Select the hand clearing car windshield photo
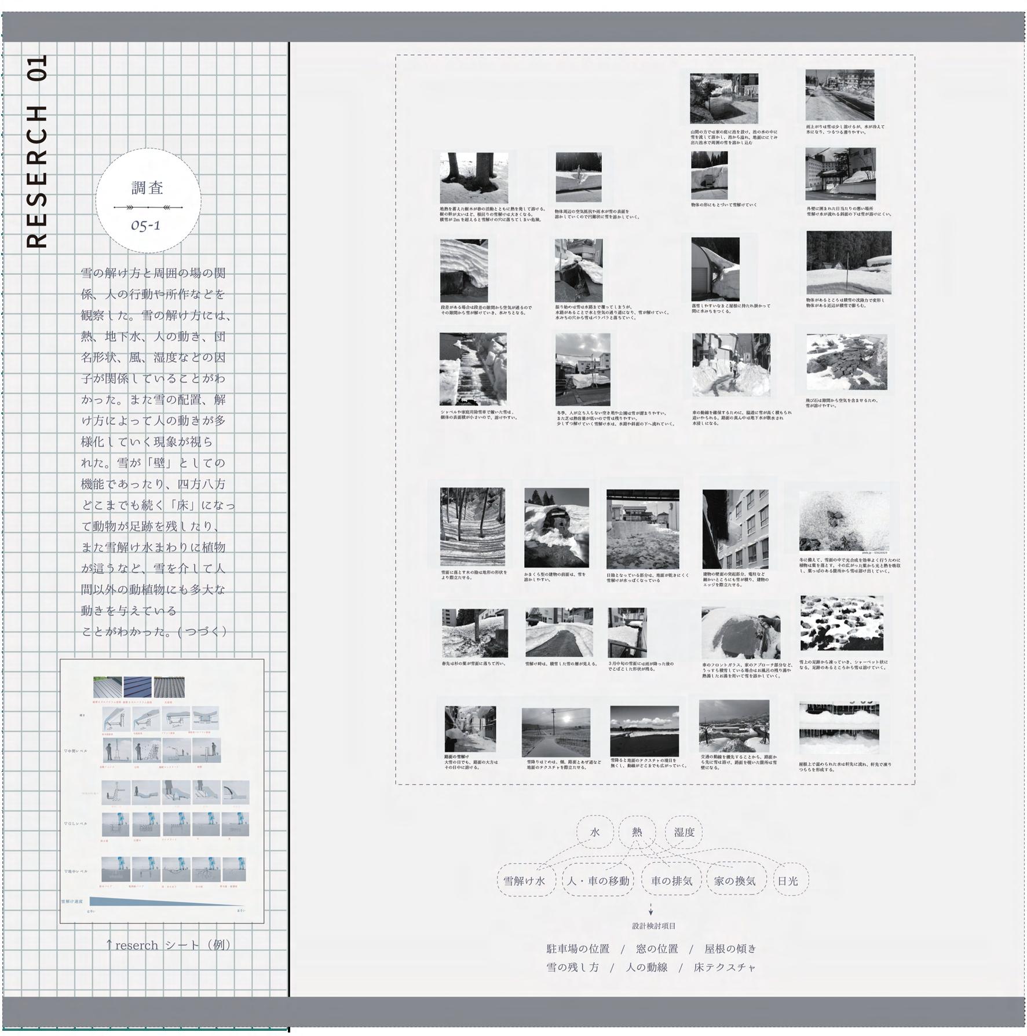1027x1036 pixels. [x=740, y=633]
